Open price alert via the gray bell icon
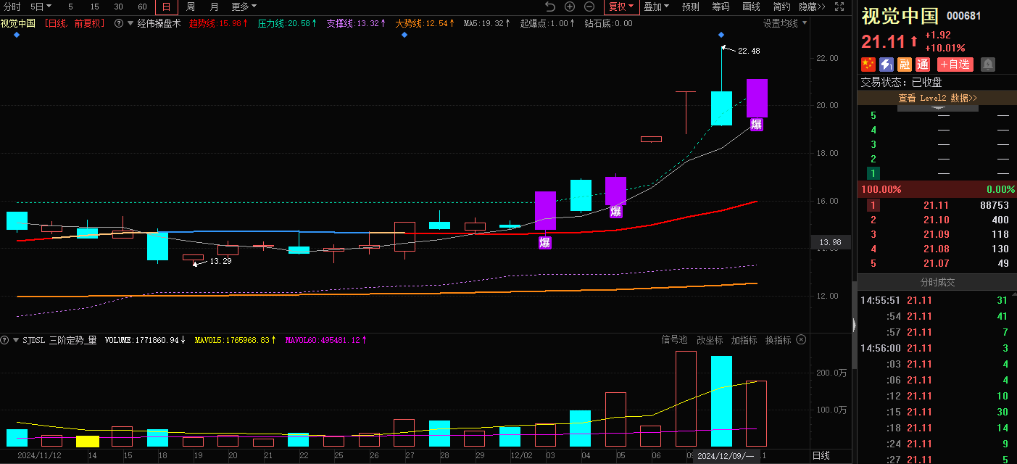 (x=987, y=64)
